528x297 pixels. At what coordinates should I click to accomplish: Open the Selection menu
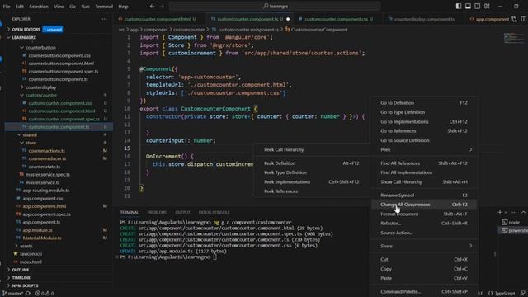(39, 6)
